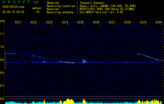This screenshot has width=164, height=104.
Task: Click the meteor echo burst near 0225
Action: [x=84, y=61]
